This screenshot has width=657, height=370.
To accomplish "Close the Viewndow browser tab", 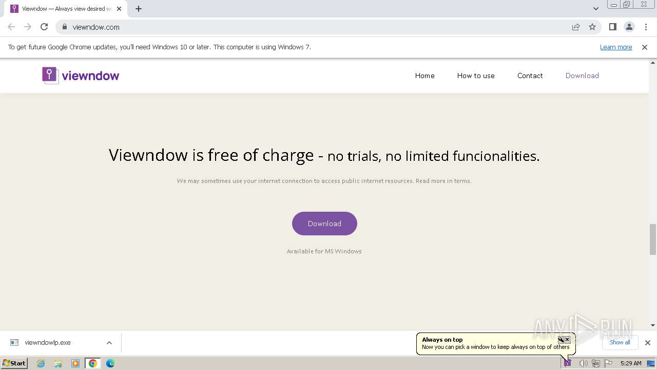I will 119,9.
